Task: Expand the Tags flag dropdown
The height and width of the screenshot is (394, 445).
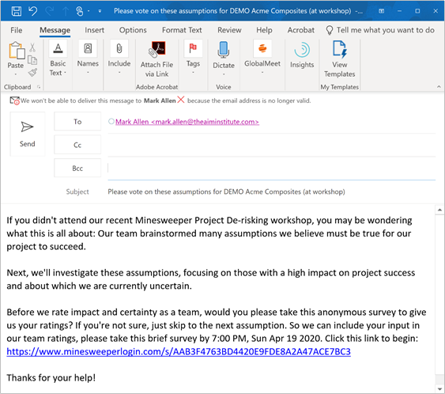Action: point(193,73)
